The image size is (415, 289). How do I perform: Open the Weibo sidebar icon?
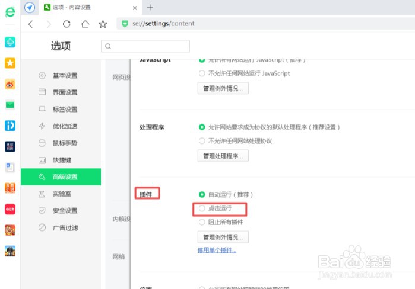pyautogui.click(x=10, y=84)
